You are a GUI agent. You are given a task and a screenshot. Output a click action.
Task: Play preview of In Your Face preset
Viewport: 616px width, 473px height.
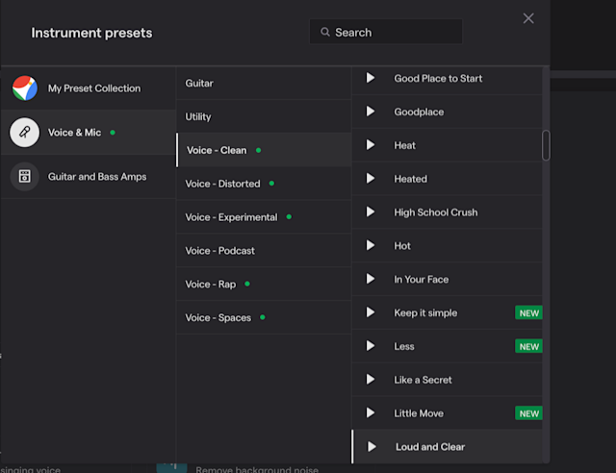[x=370, y=279]
